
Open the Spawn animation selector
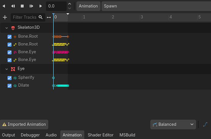(x=156, y=6)
